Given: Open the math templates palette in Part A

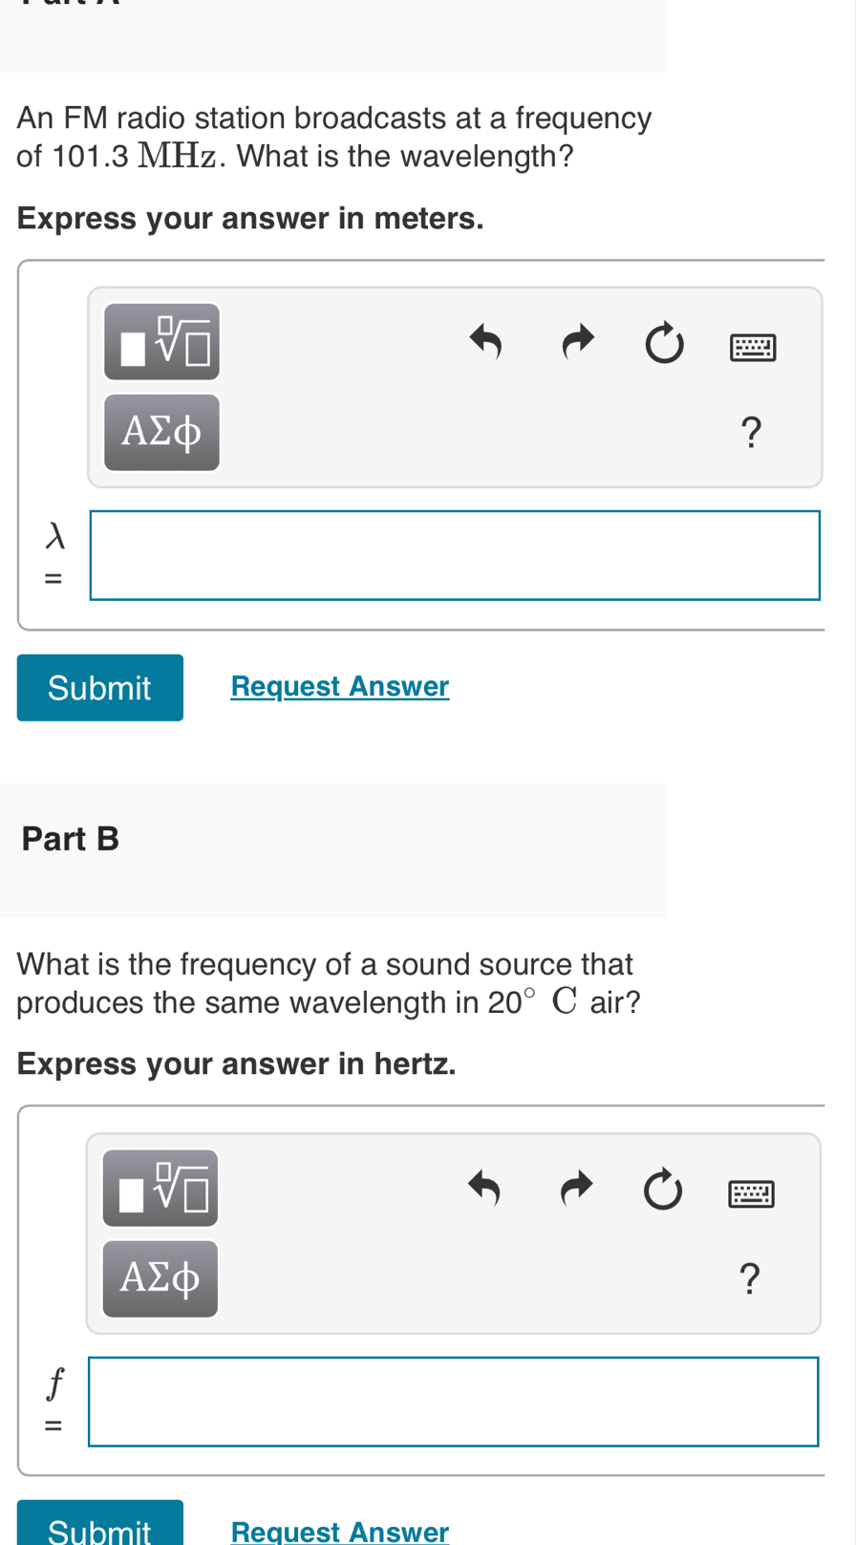Looking at the screenshot, I should [161, 340].
